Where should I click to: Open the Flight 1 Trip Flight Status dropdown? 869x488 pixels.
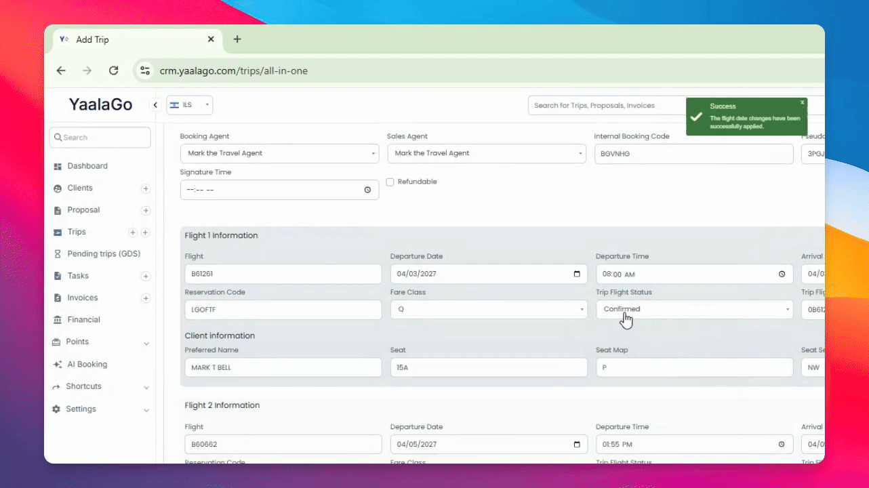(x=694, y=309)
